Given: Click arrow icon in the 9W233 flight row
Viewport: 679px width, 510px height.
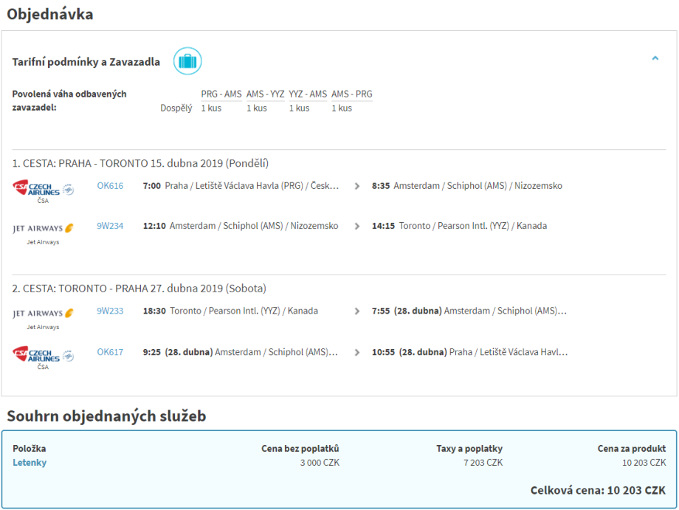Looking at the screenshot, I should (357, 311).
